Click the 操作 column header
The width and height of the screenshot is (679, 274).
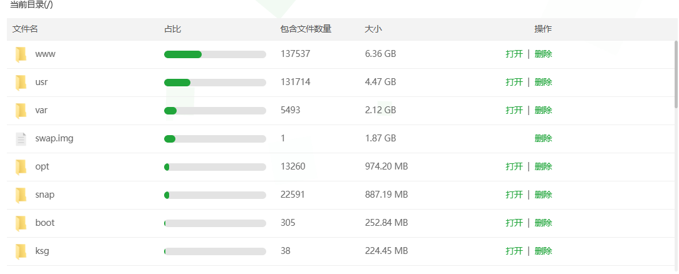tap(543, 29)
